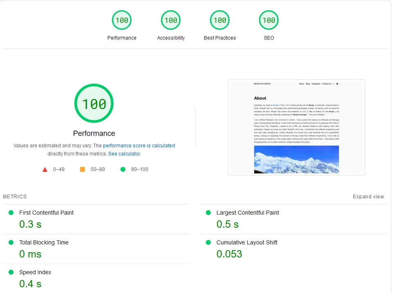Click the green circle for the 90–100 range

[123, 169]
